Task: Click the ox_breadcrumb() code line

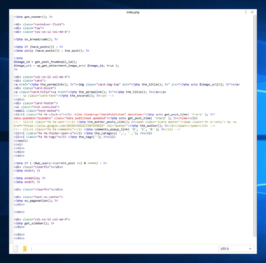Action: (x=36, y=39)
